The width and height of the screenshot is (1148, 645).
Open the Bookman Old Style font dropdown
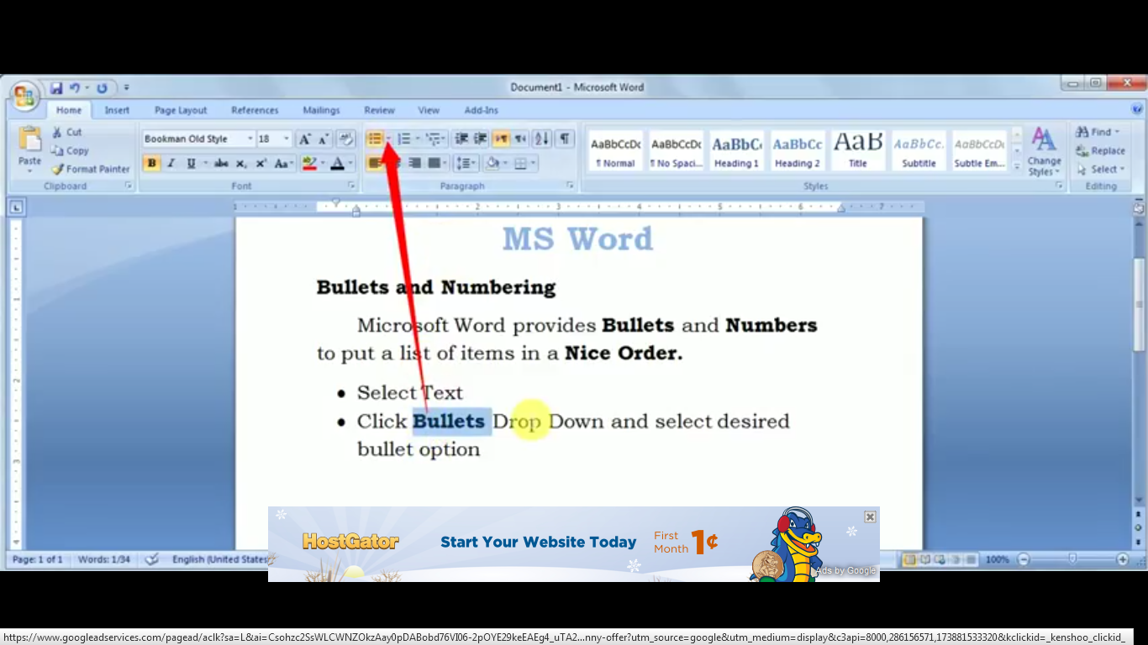pos(250,139)
